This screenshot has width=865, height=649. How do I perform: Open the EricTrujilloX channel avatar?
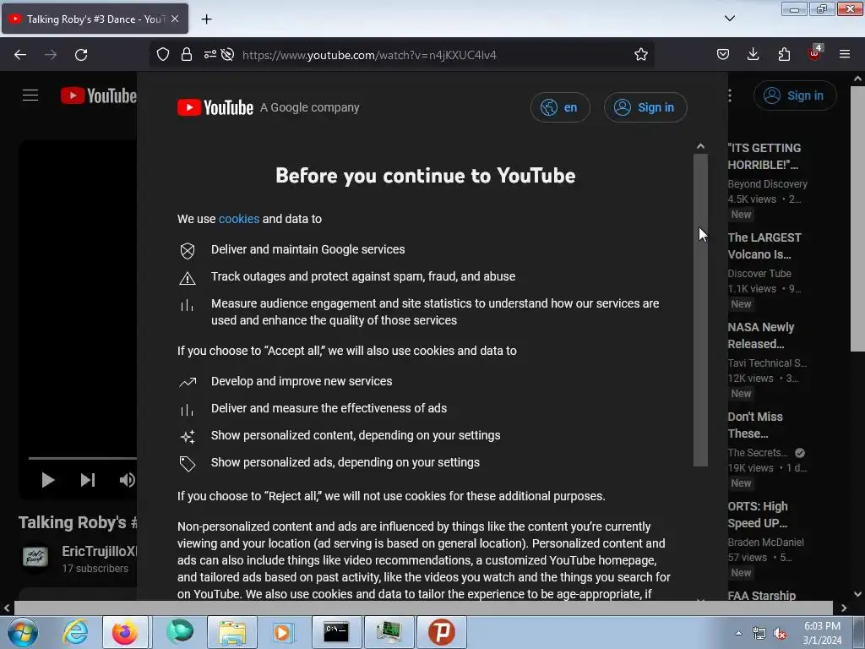pos(35,557)
